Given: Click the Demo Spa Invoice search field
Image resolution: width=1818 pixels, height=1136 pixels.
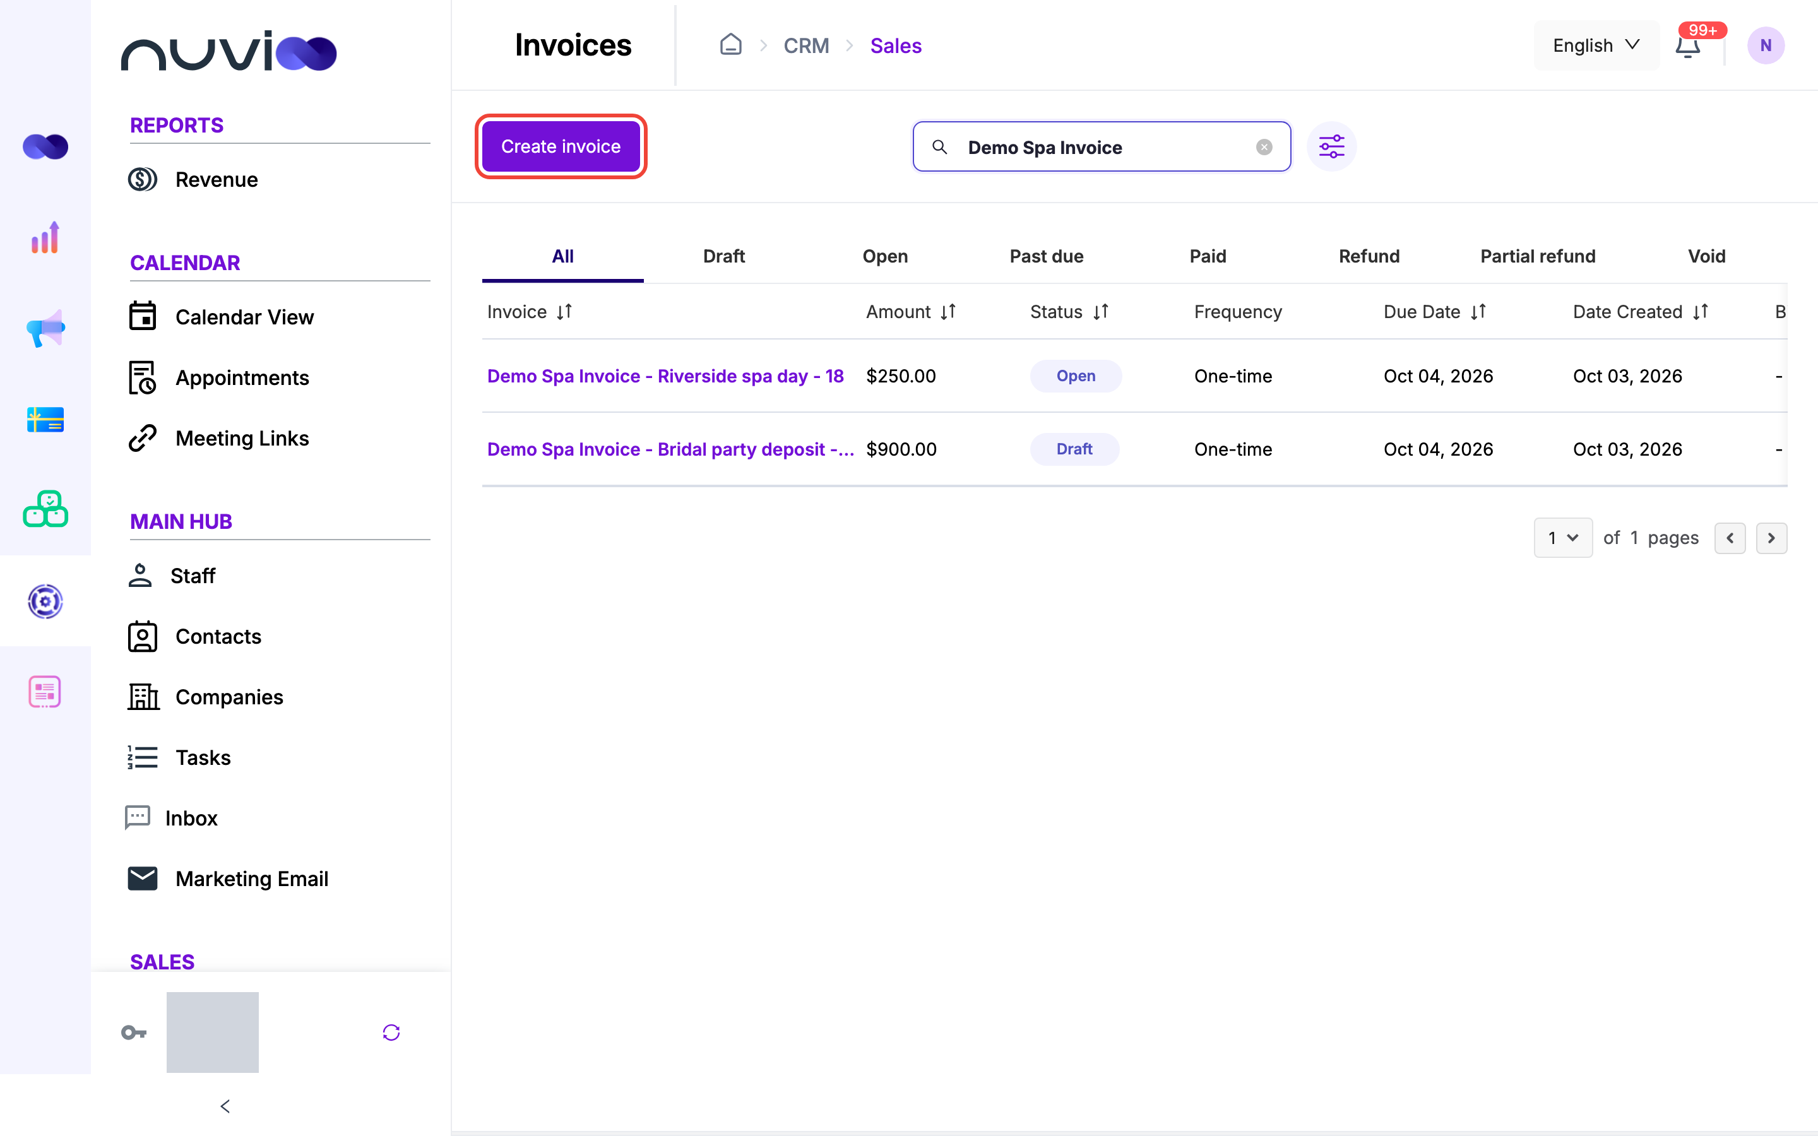Looking at the screenshot, I should click(1102, 146).
